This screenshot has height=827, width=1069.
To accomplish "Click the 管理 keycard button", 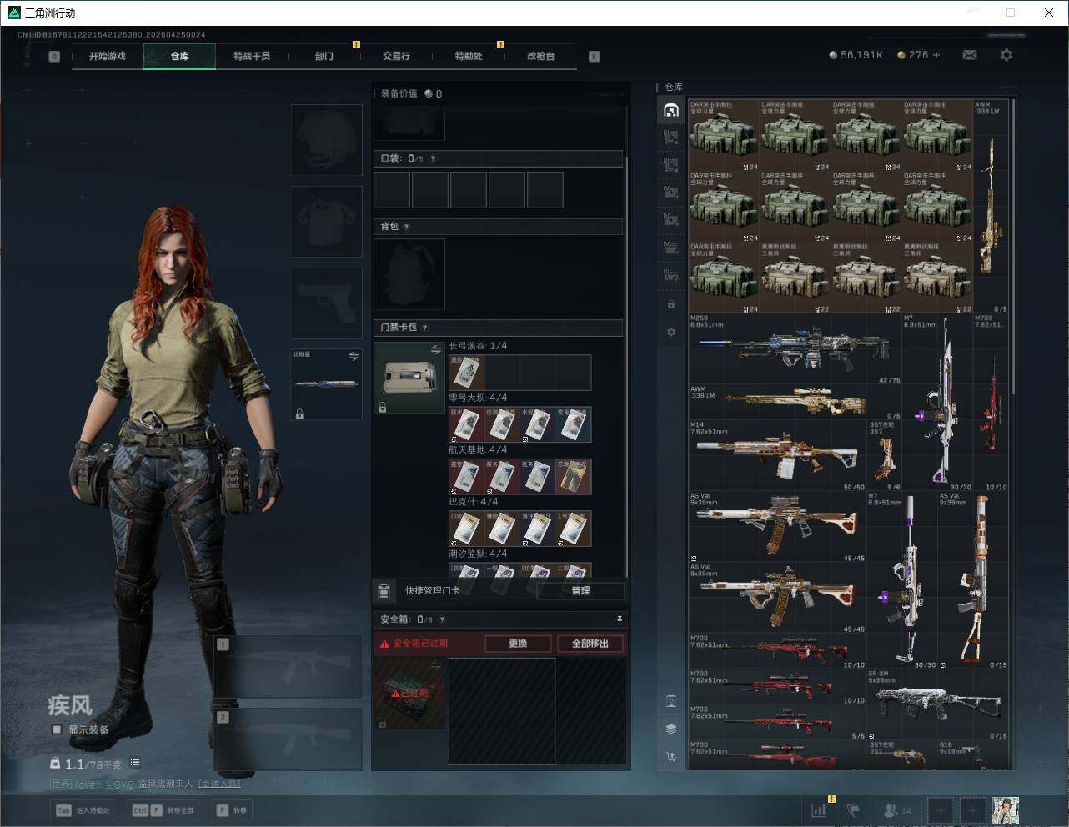I will coord(580,591).
